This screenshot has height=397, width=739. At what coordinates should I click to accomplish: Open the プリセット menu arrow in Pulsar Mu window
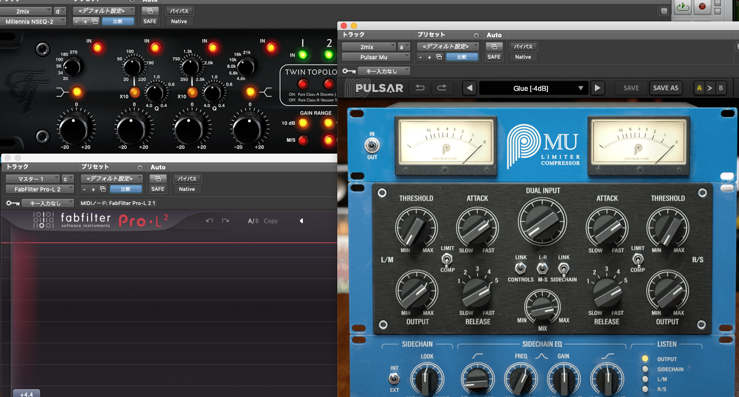click(476, 36)
